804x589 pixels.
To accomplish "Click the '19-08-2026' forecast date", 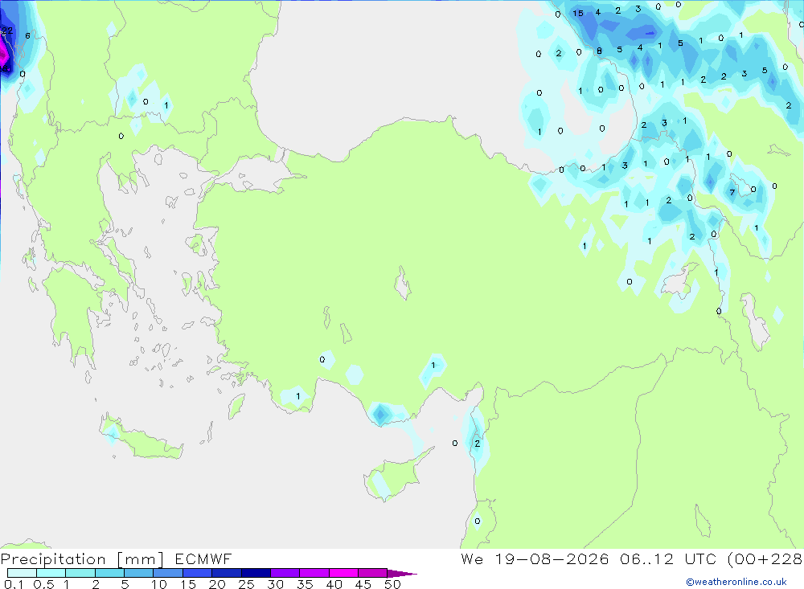I will (552, 559).
